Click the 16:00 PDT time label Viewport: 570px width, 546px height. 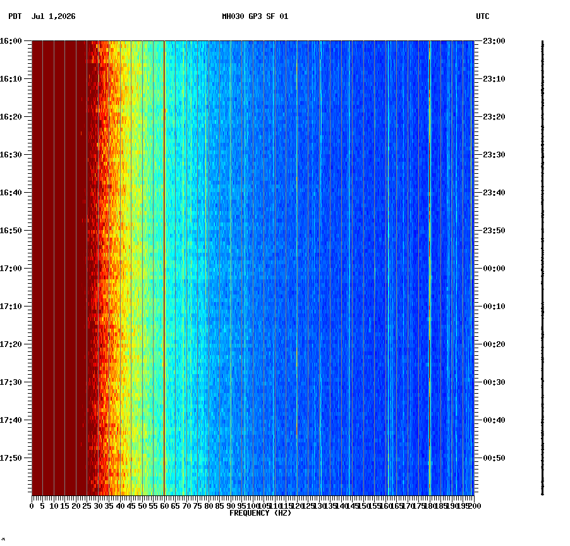[x=11, y=41]
